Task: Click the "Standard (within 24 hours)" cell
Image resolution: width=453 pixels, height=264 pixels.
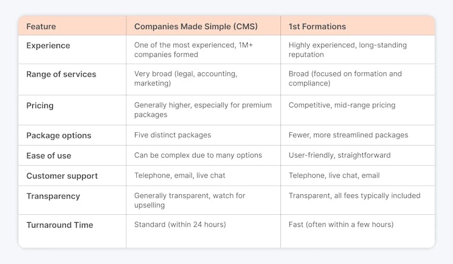Action: coord(180,225)
